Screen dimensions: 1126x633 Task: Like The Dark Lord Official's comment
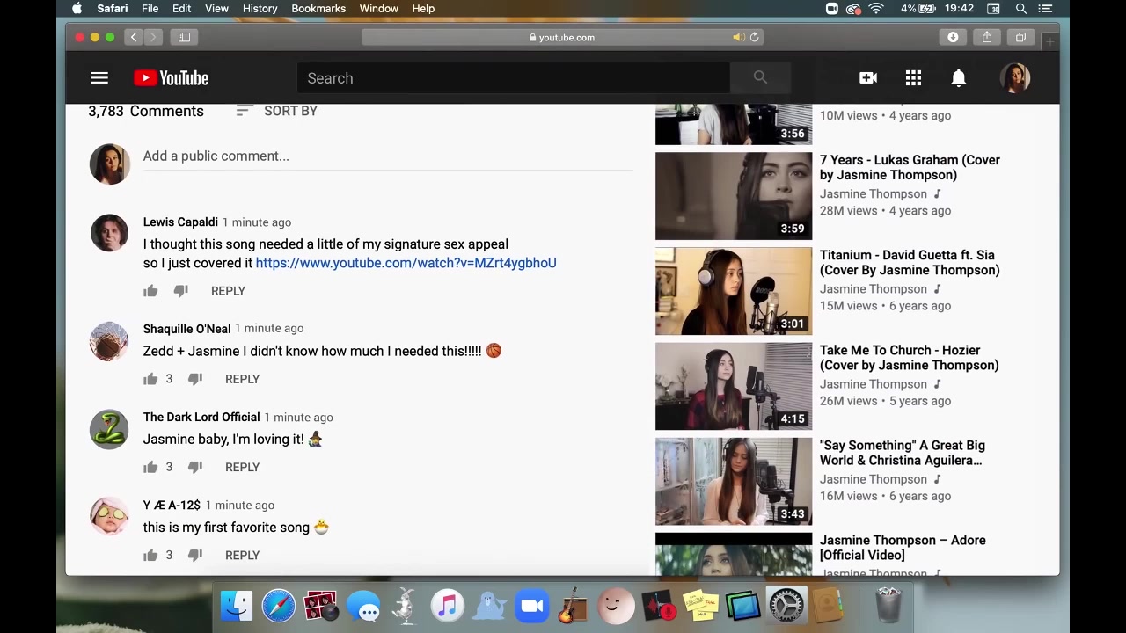point(150,467)
